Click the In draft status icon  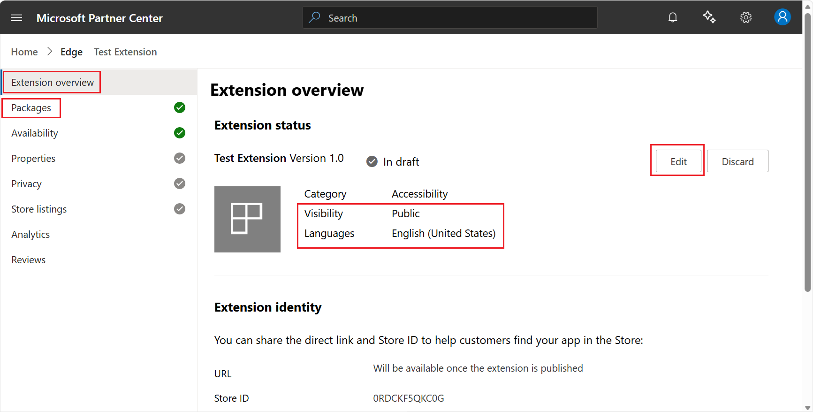(372, 161)
